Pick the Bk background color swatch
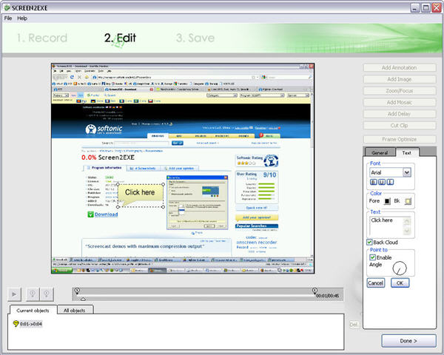The width and height of the screenshot is (444, 355). (x=408, y=201)
